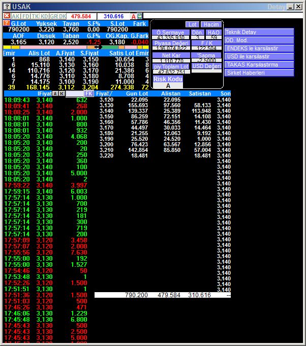This screenshot has height=346, width=306.
Task: Click the 3,130 price row with 155.693 Gun Lot
Action: point(163,105)
